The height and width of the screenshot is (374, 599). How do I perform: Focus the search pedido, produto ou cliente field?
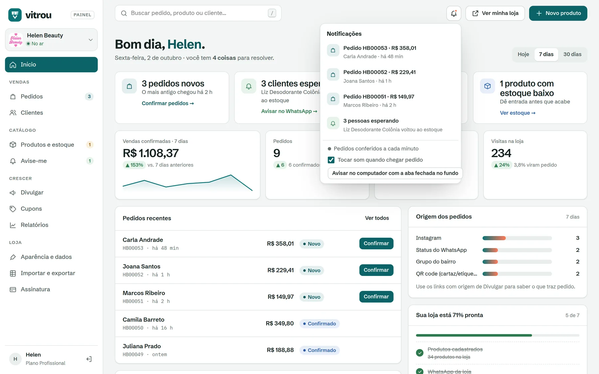pyautogui.click(x=198, y=13)
